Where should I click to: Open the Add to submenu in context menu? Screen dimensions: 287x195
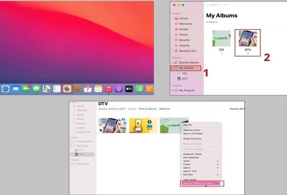[201, 168]
